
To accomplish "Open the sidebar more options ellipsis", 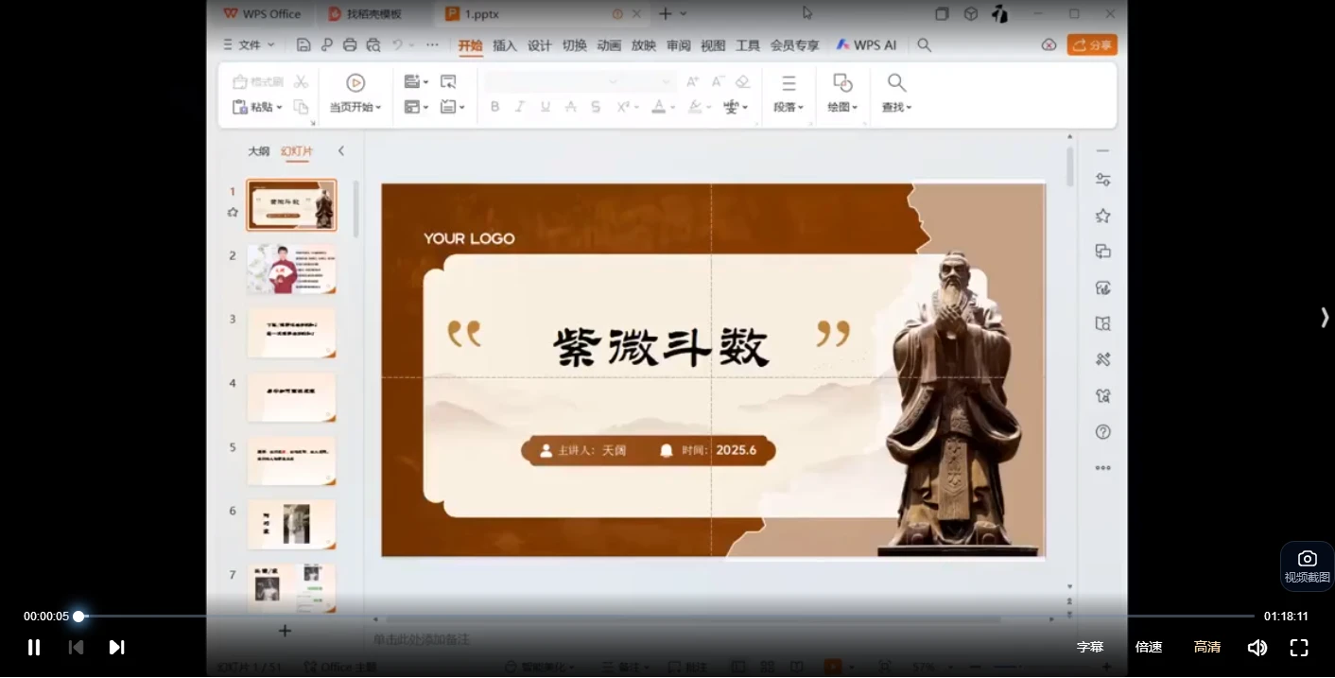I will 1102,468.
